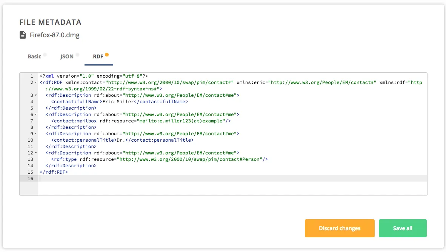Screen dimensions: 446x252
Task: Save metadata with the Save all button
Action: 403,228
